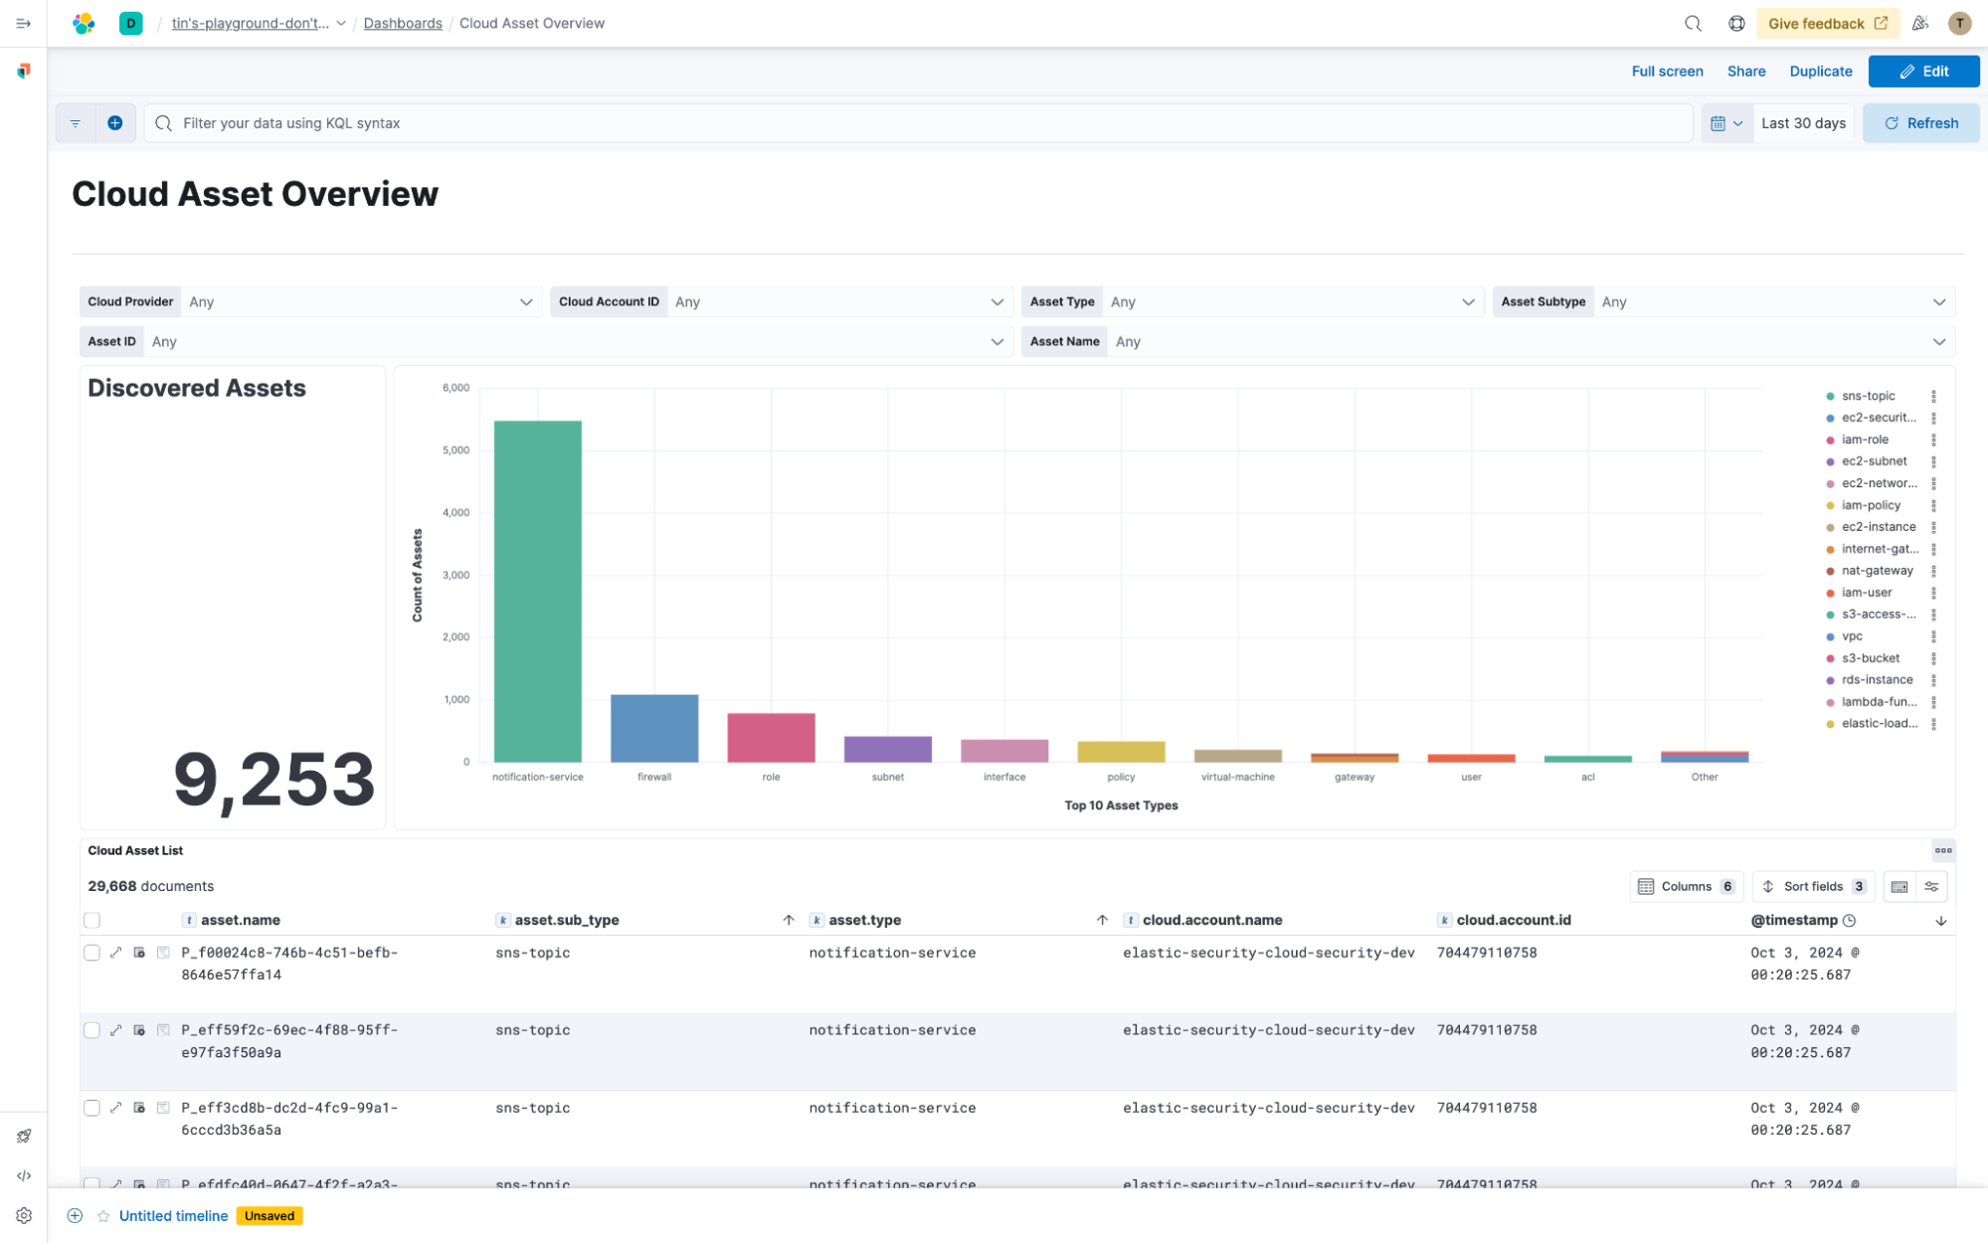Investigate row P_eff3cd8b in timeline
Image resolution: width=1988 pixels, height=1244 pixels.
tap(139, 1108)
